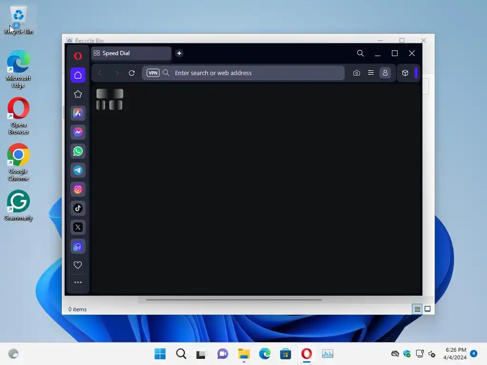The height and width of the screenshot is (365, 487).
Task: Select the Microsoft Edge desktop shortcut
Action: click(x=19, y=69)
